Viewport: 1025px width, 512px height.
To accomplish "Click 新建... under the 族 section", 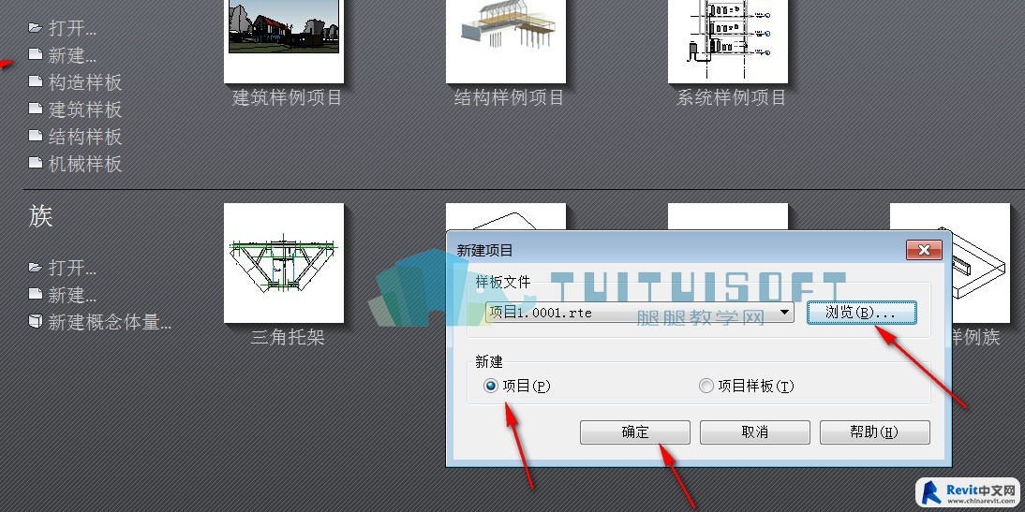I will 72,295.
